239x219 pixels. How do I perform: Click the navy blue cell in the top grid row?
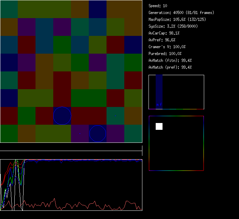click(98, 9)
